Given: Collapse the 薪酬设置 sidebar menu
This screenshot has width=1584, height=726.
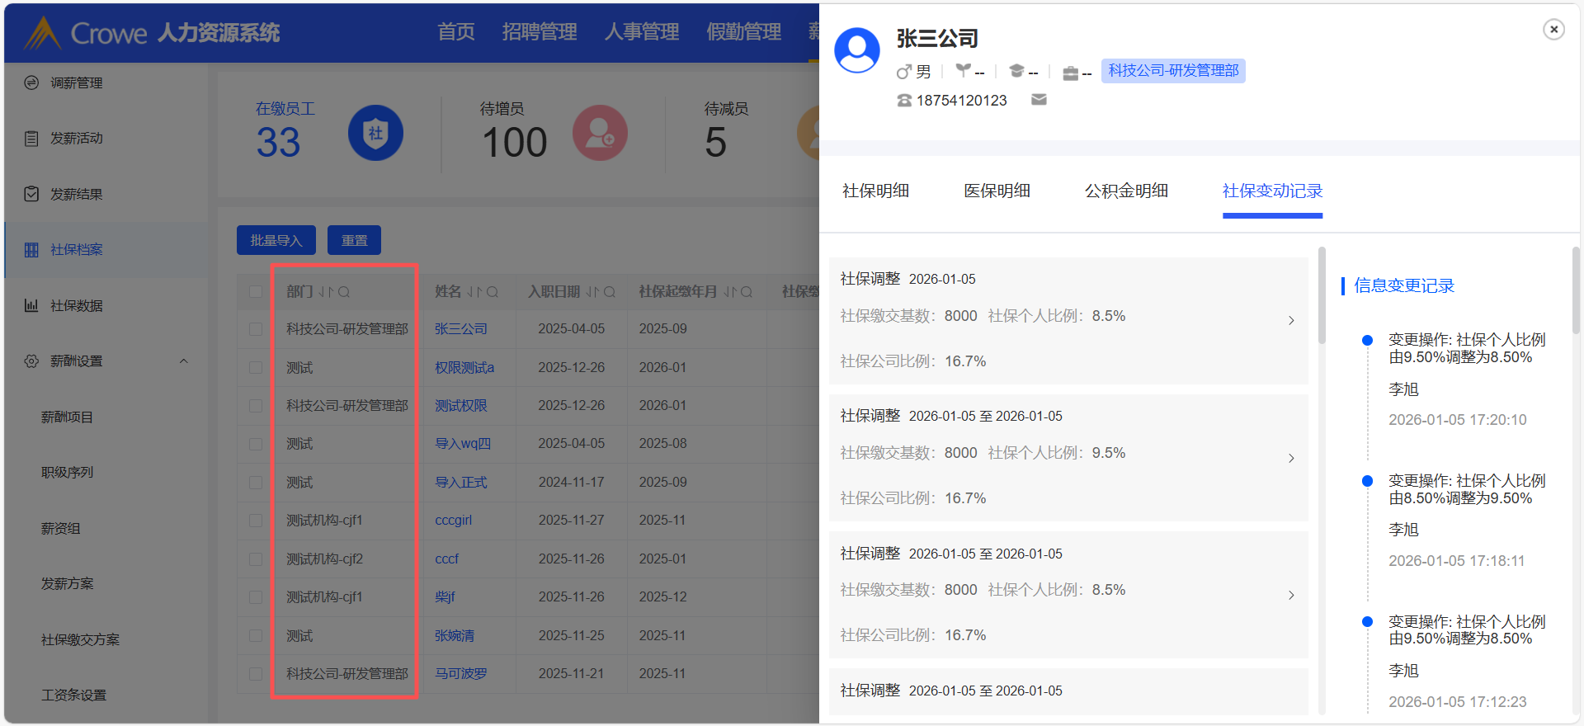Looking at the screenshot, I should pos(184,361).
